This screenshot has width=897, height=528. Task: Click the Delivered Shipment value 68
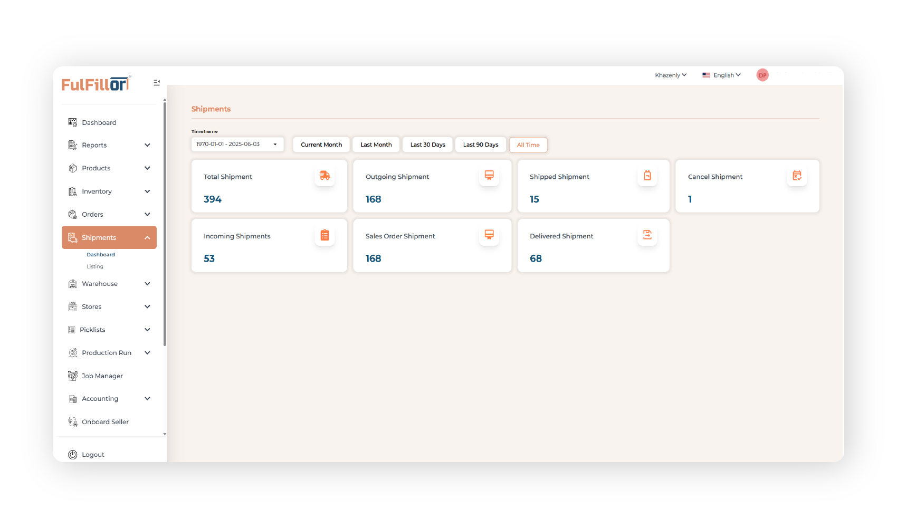pos(536,259)
